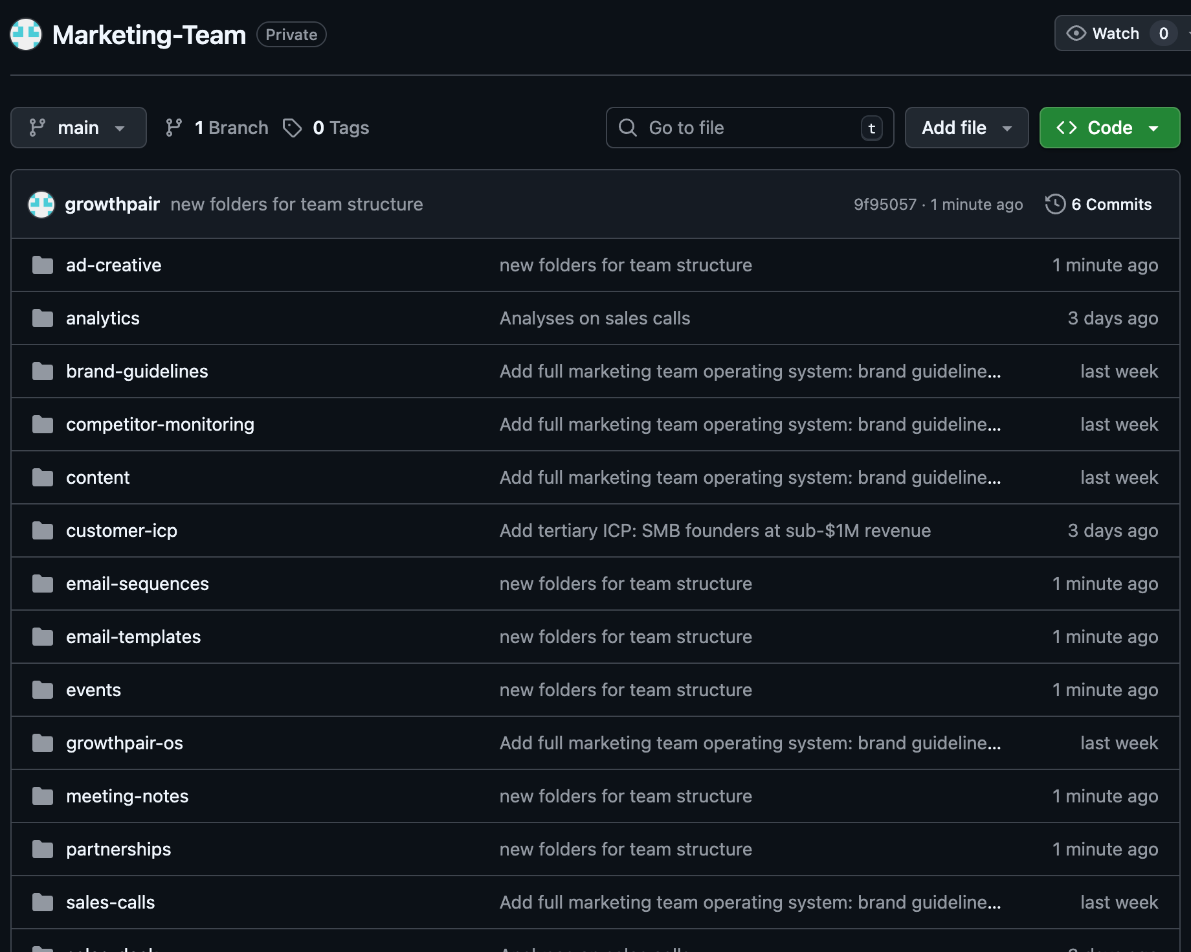Focus the Go to file search field

point(750,128)
